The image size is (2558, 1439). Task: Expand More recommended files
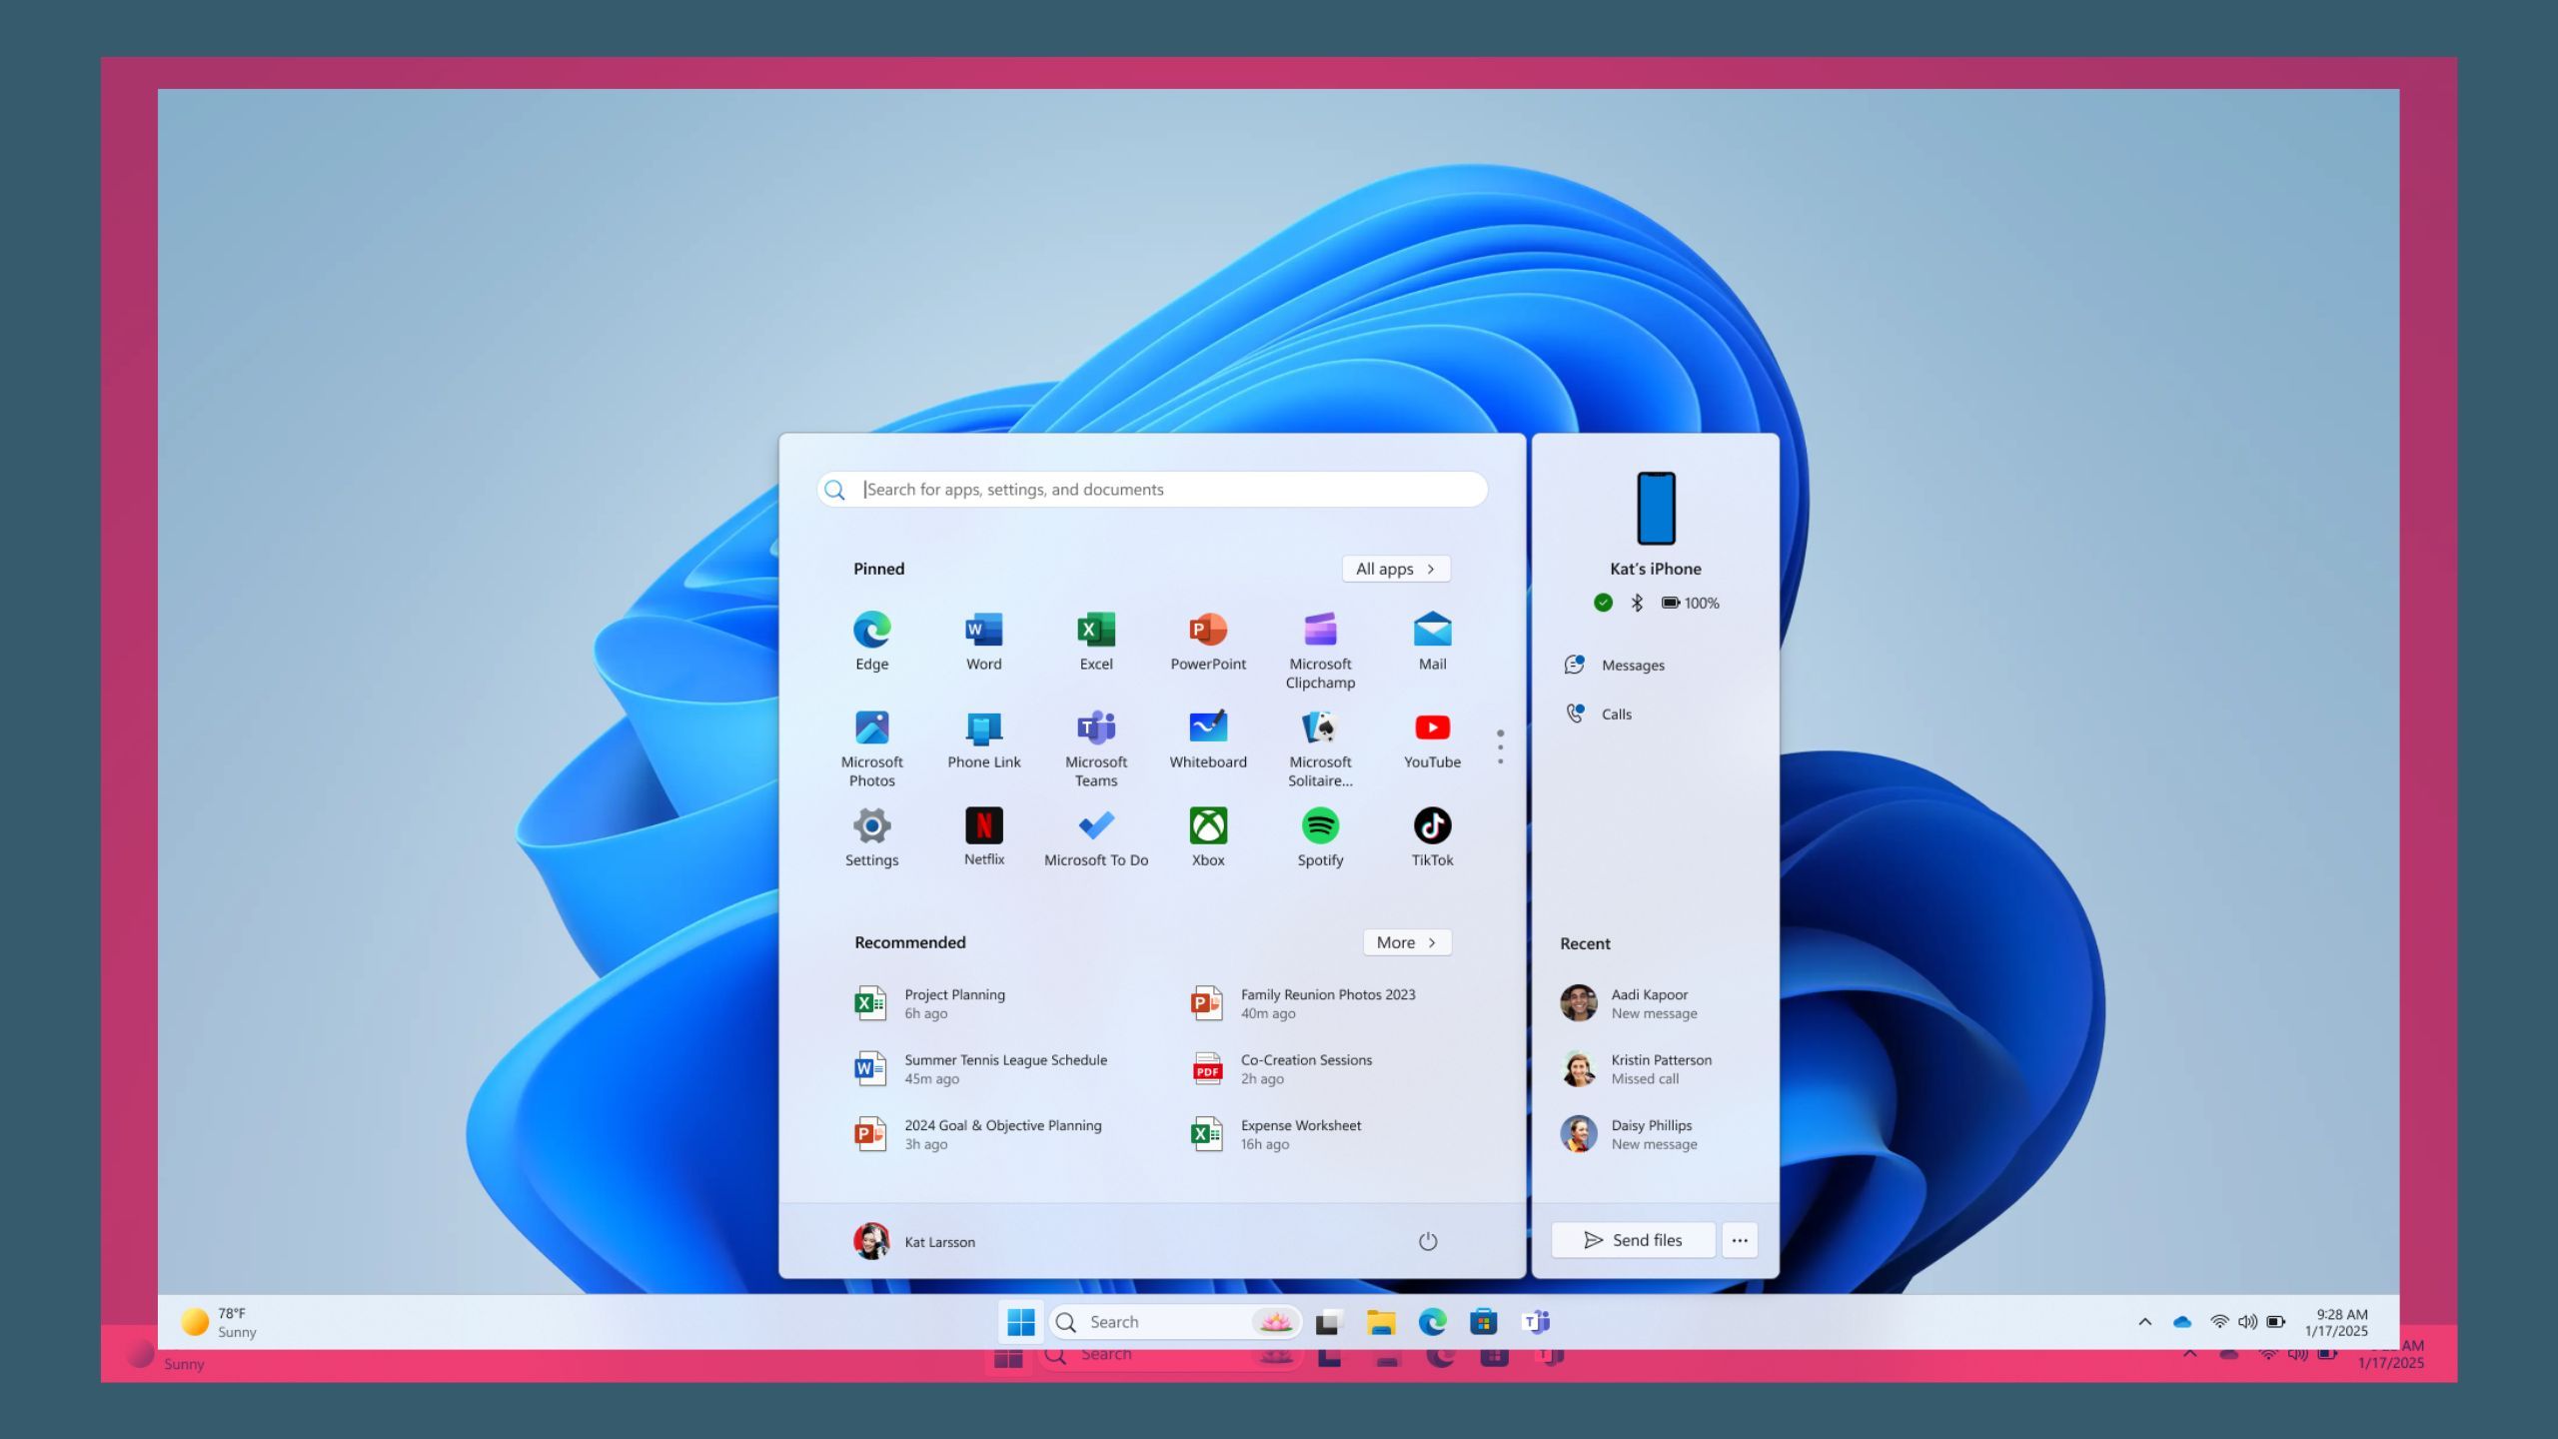pos(1406,941)
